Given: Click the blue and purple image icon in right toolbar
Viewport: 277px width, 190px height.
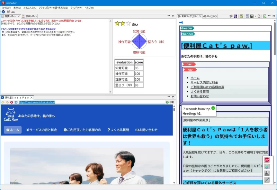Looking at the screenshot, I should (x=235, y=16).
